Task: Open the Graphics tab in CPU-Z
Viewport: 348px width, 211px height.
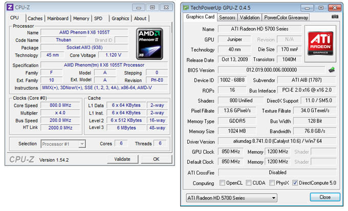Action: point(120,18)
